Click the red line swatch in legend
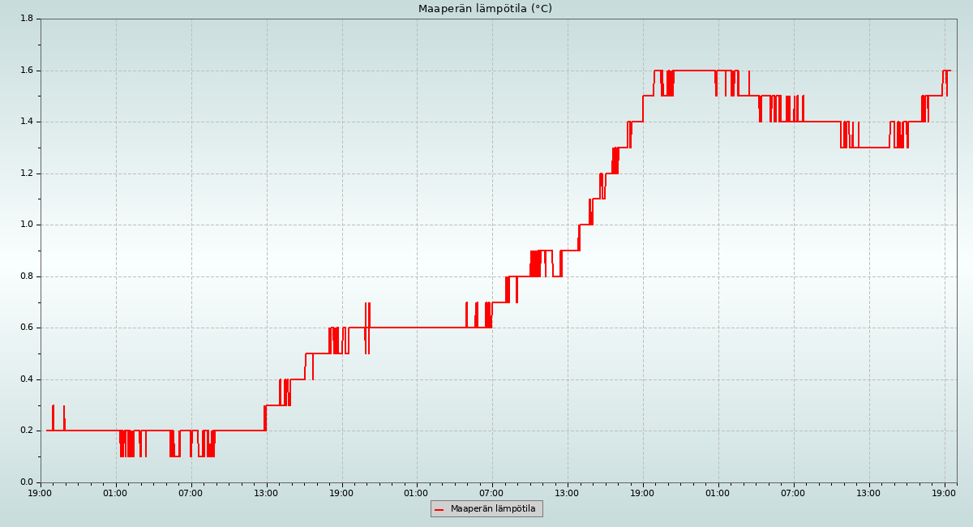The width and height of the screenshot is (973, 527). pos(439,510)
